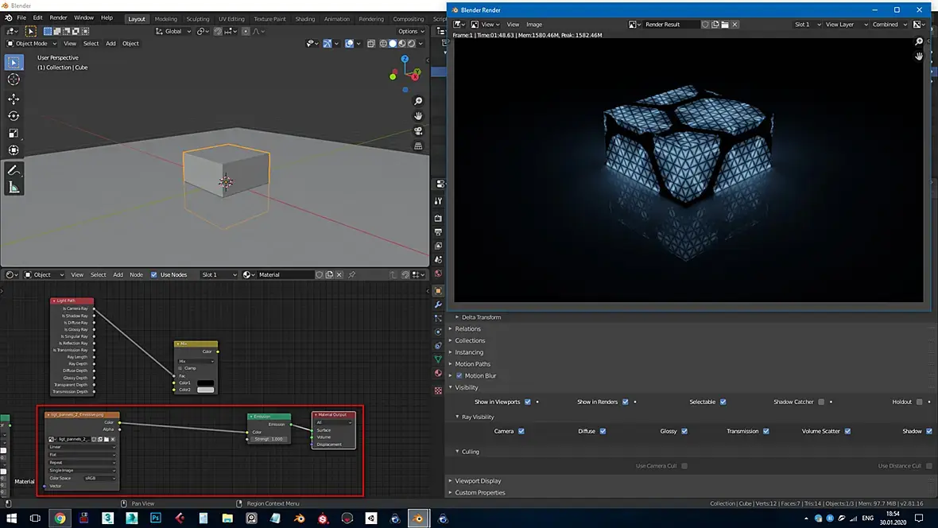This screenshot has width=938, height=528.
Task: Expand the Relations panel
Action: [468, 329]
